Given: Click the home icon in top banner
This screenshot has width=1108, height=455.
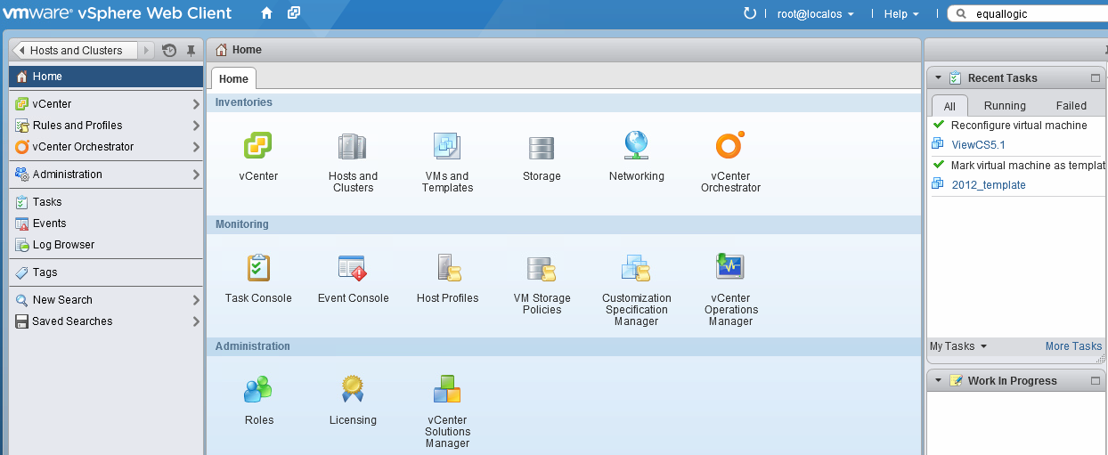Looking at the screenshot, I should pos(267,13).
